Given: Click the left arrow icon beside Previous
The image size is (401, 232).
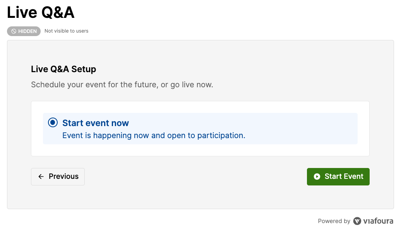Looking at the screenshot, I should (x=41, y=177).
